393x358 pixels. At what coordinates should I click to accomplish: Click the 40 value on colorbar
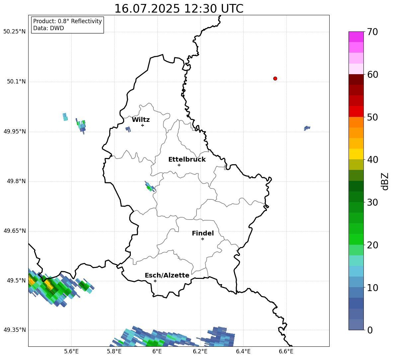(x=372, y=160)
